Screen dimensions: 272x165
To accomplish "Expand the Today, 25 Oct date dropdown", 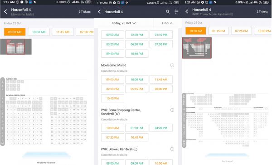I will (x=123, y=23).
